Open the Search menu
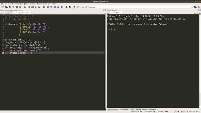The image size is (201, 113). pos(11,4)
